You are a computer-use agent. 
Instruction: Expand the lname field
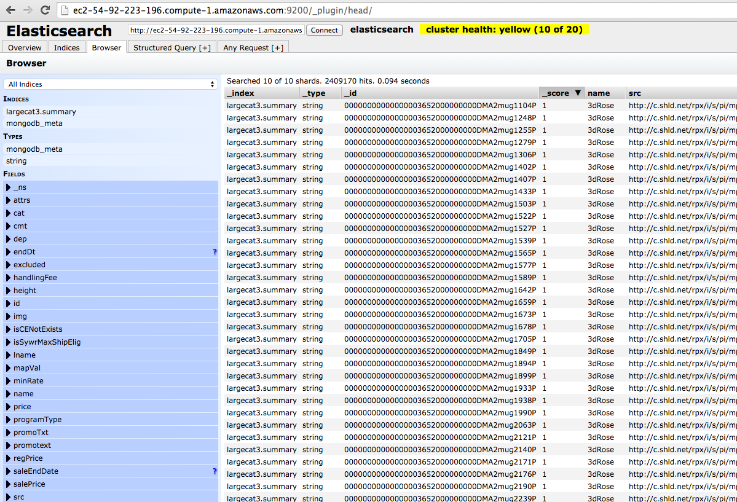coord(8,355)
